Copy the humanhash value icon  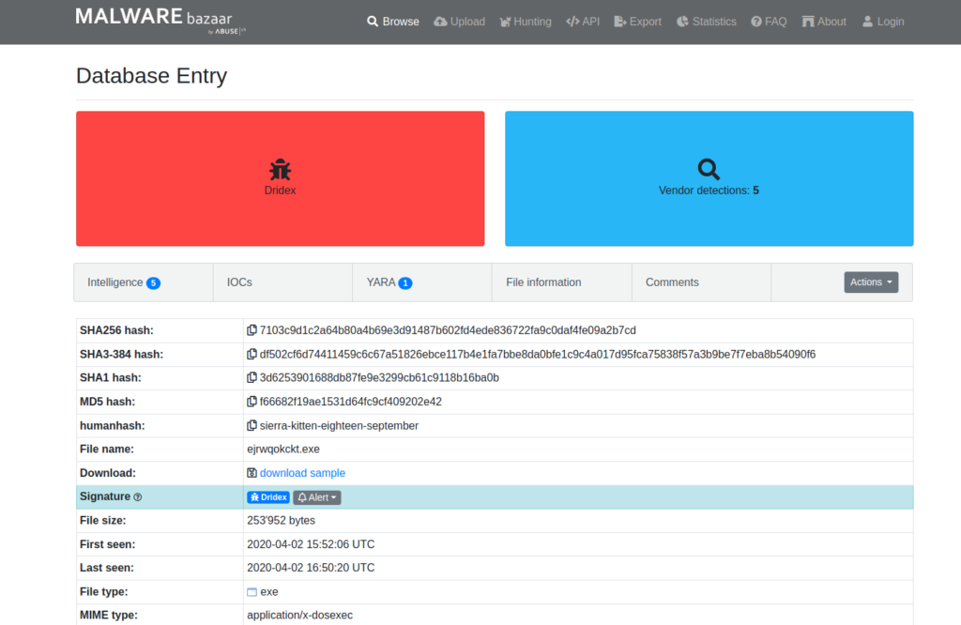pos(252,426)
